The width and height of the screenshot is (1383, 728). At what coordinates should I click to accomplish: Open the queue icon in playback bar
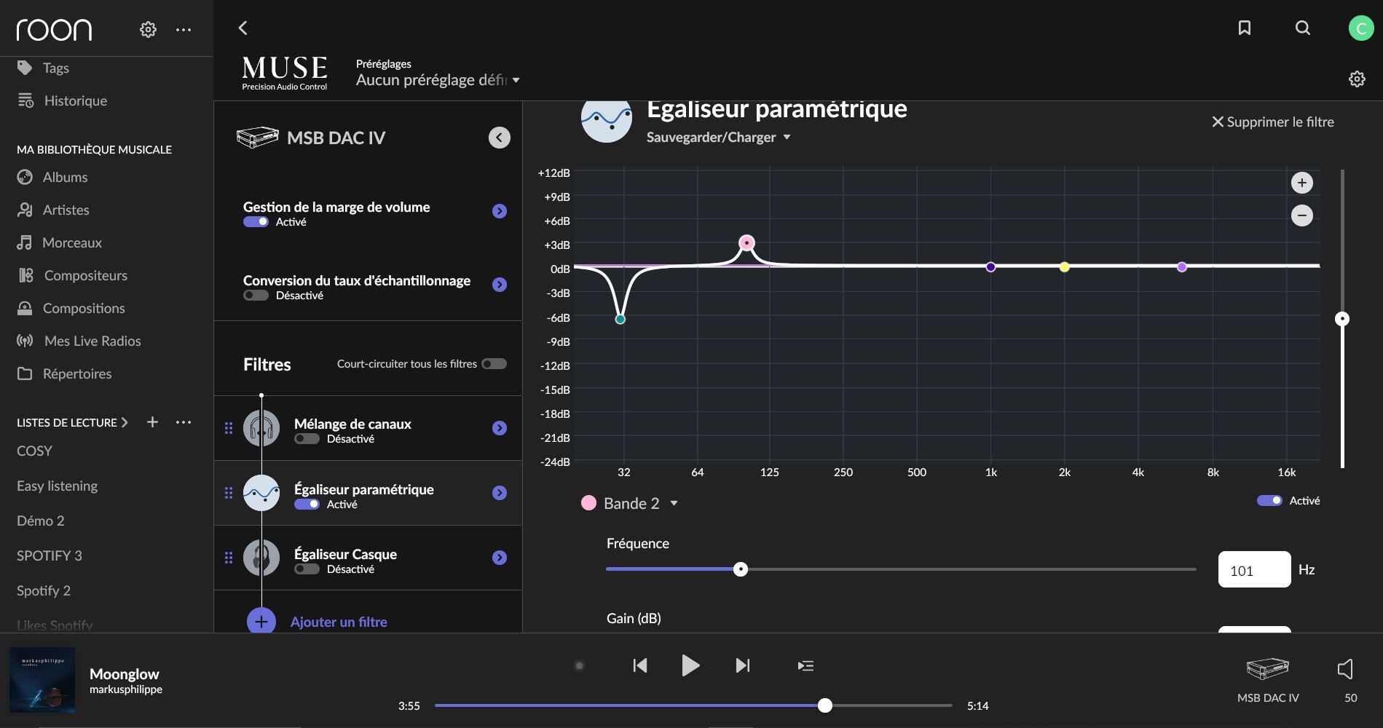805,665
